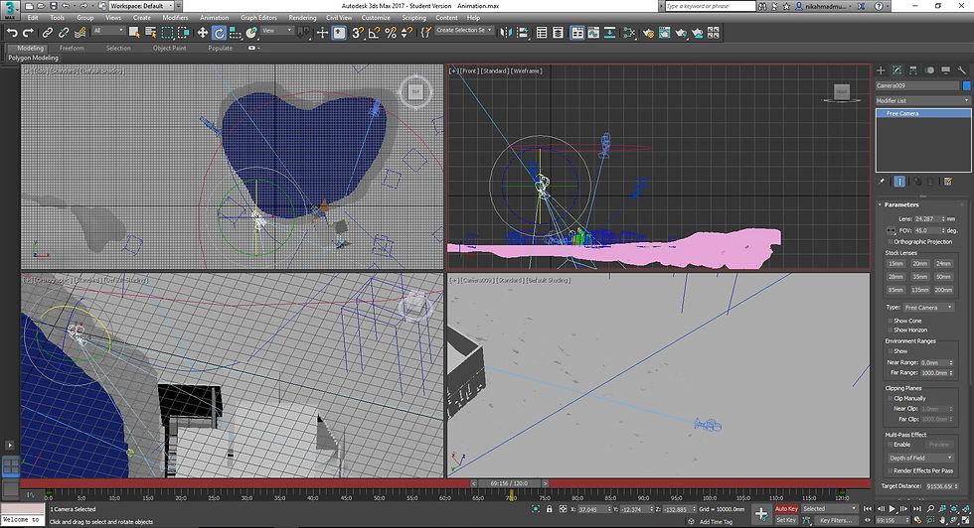Viewport: 974px width, 528px height.
Task: Open the Modifiers menu
Action: coord(175,18)
